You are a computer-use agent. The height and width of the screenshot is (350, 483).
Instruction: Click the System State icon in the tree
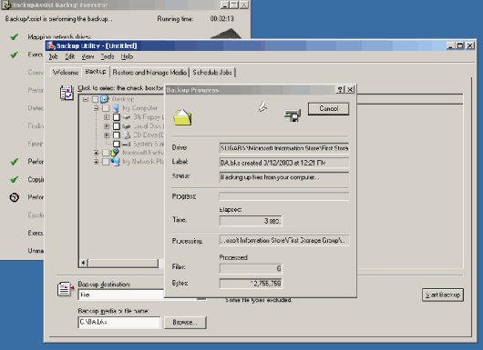pyautogui.click(x=127, y=144)
